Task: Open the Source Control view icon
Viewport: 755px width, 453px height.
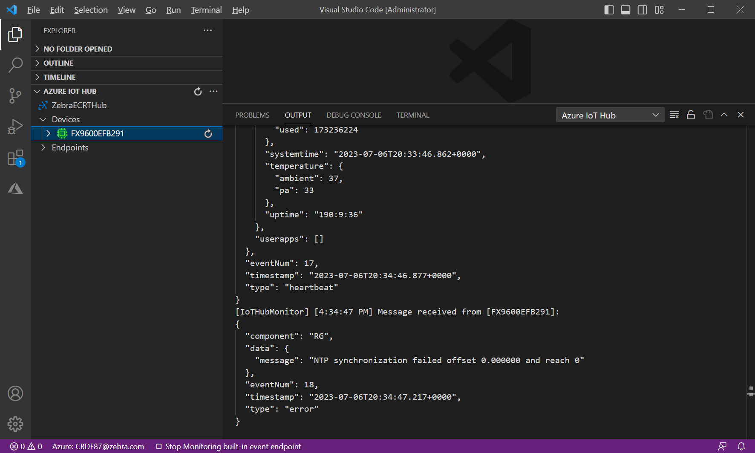Action: point(15,96)
